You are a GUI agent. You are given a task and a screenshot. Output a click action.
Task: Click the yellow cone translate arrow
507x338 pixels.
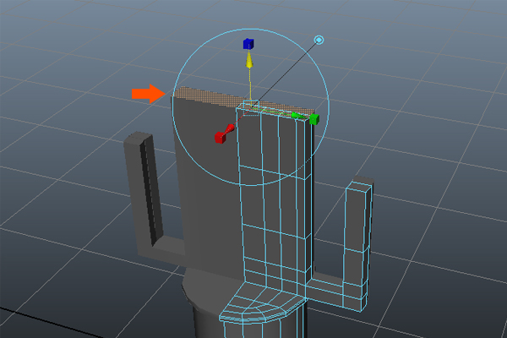click(x=249, y=60)
